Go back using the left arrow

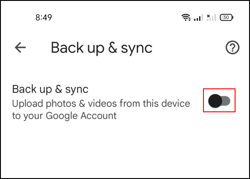(20, 47)
